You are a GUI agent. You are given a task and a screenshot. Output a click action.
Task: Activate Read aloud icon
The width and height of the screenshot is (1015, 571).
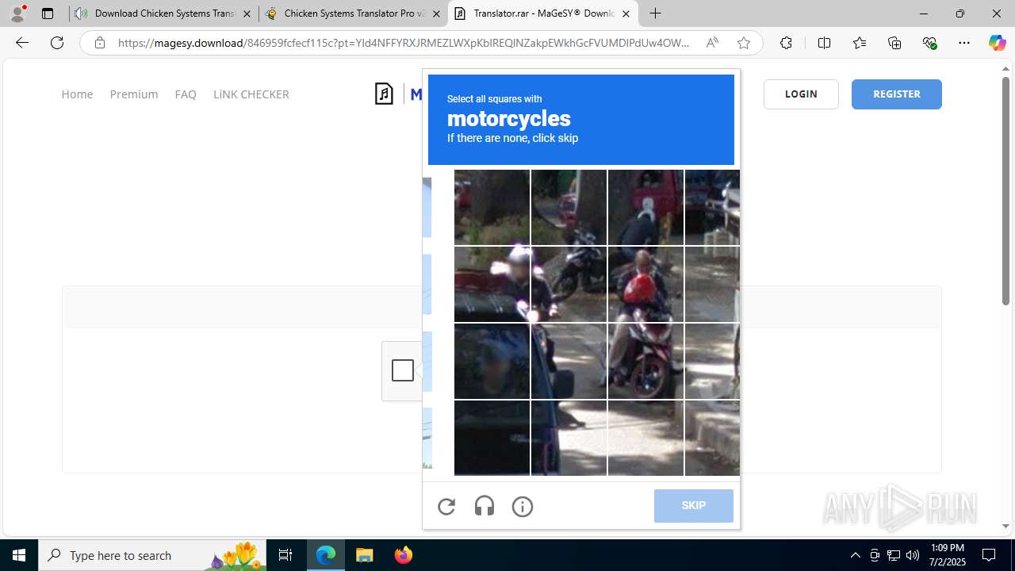pyautogui.click(x=712, y=43)
